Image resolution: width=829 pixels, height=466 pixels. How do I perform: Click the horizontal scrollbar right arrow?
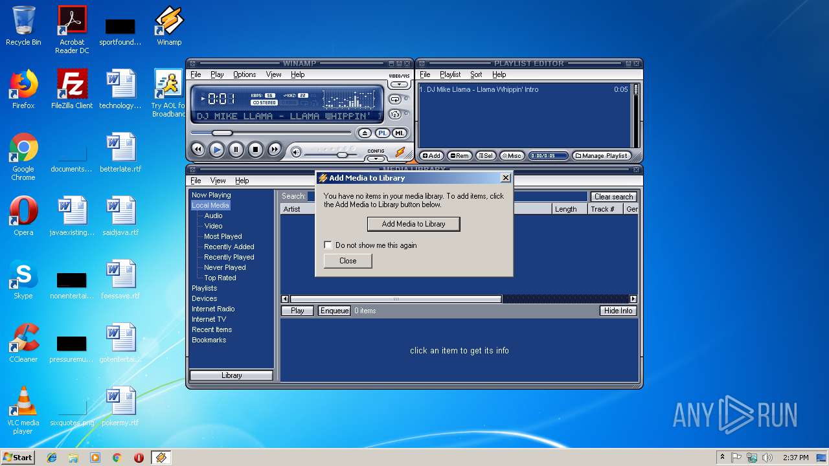[633, 299]
